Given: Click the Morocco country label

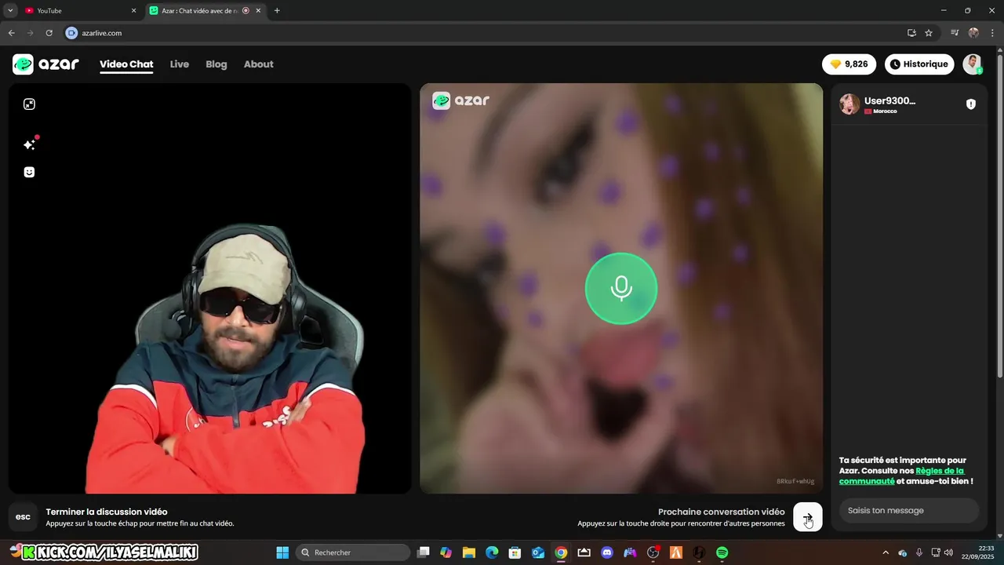Looking at the screenshot, I should coord(885,111).
